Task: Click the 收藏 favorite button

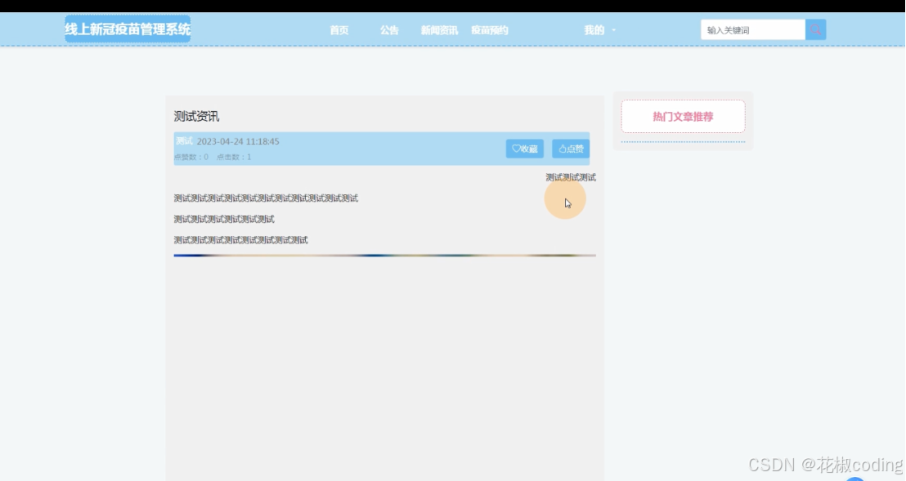Action: pyautogui.click(x=525, y=149)
